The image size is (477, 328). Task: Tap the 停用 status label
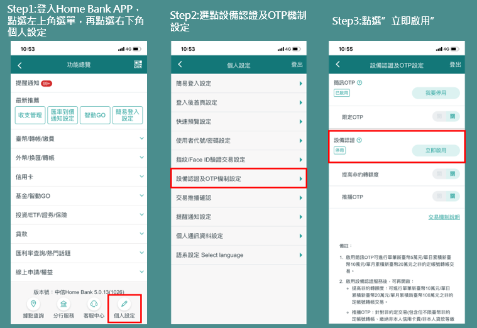point(339,150)
